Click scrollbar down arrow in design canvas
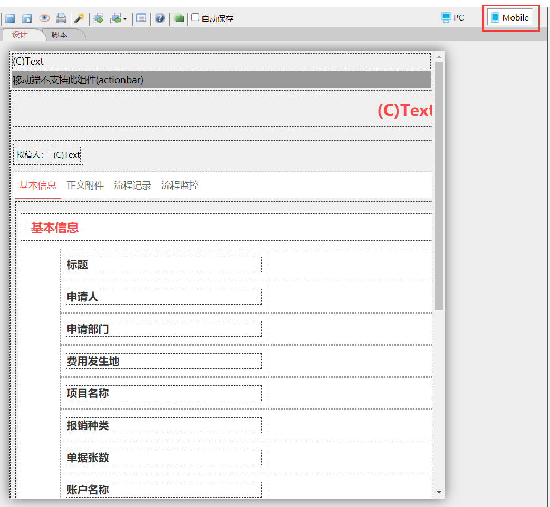The height and width of the screenshot is (507, 550). pos(439,492)
